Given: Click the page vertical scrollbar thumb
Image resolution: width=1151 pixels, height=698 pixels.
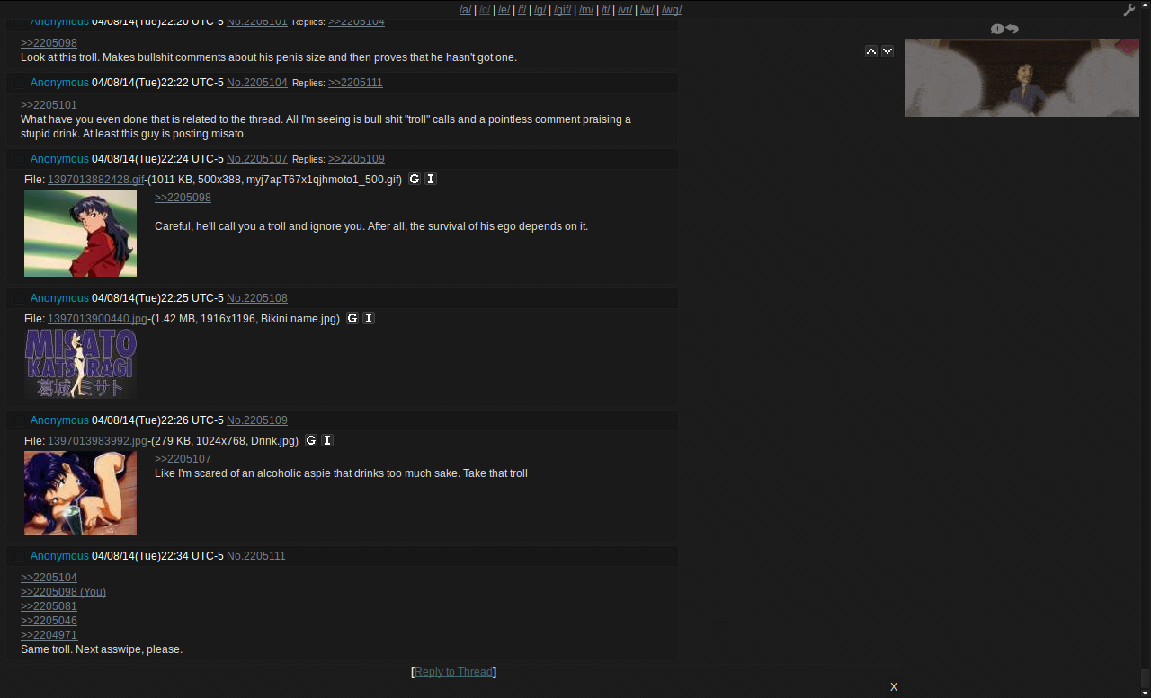Looking at the screenshot, I should pos(1146,677).
